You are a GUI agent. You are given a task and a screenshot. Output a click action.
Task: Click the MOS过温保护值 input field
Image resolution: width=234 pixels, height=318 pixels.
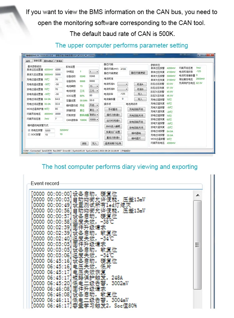click(58, 109)
